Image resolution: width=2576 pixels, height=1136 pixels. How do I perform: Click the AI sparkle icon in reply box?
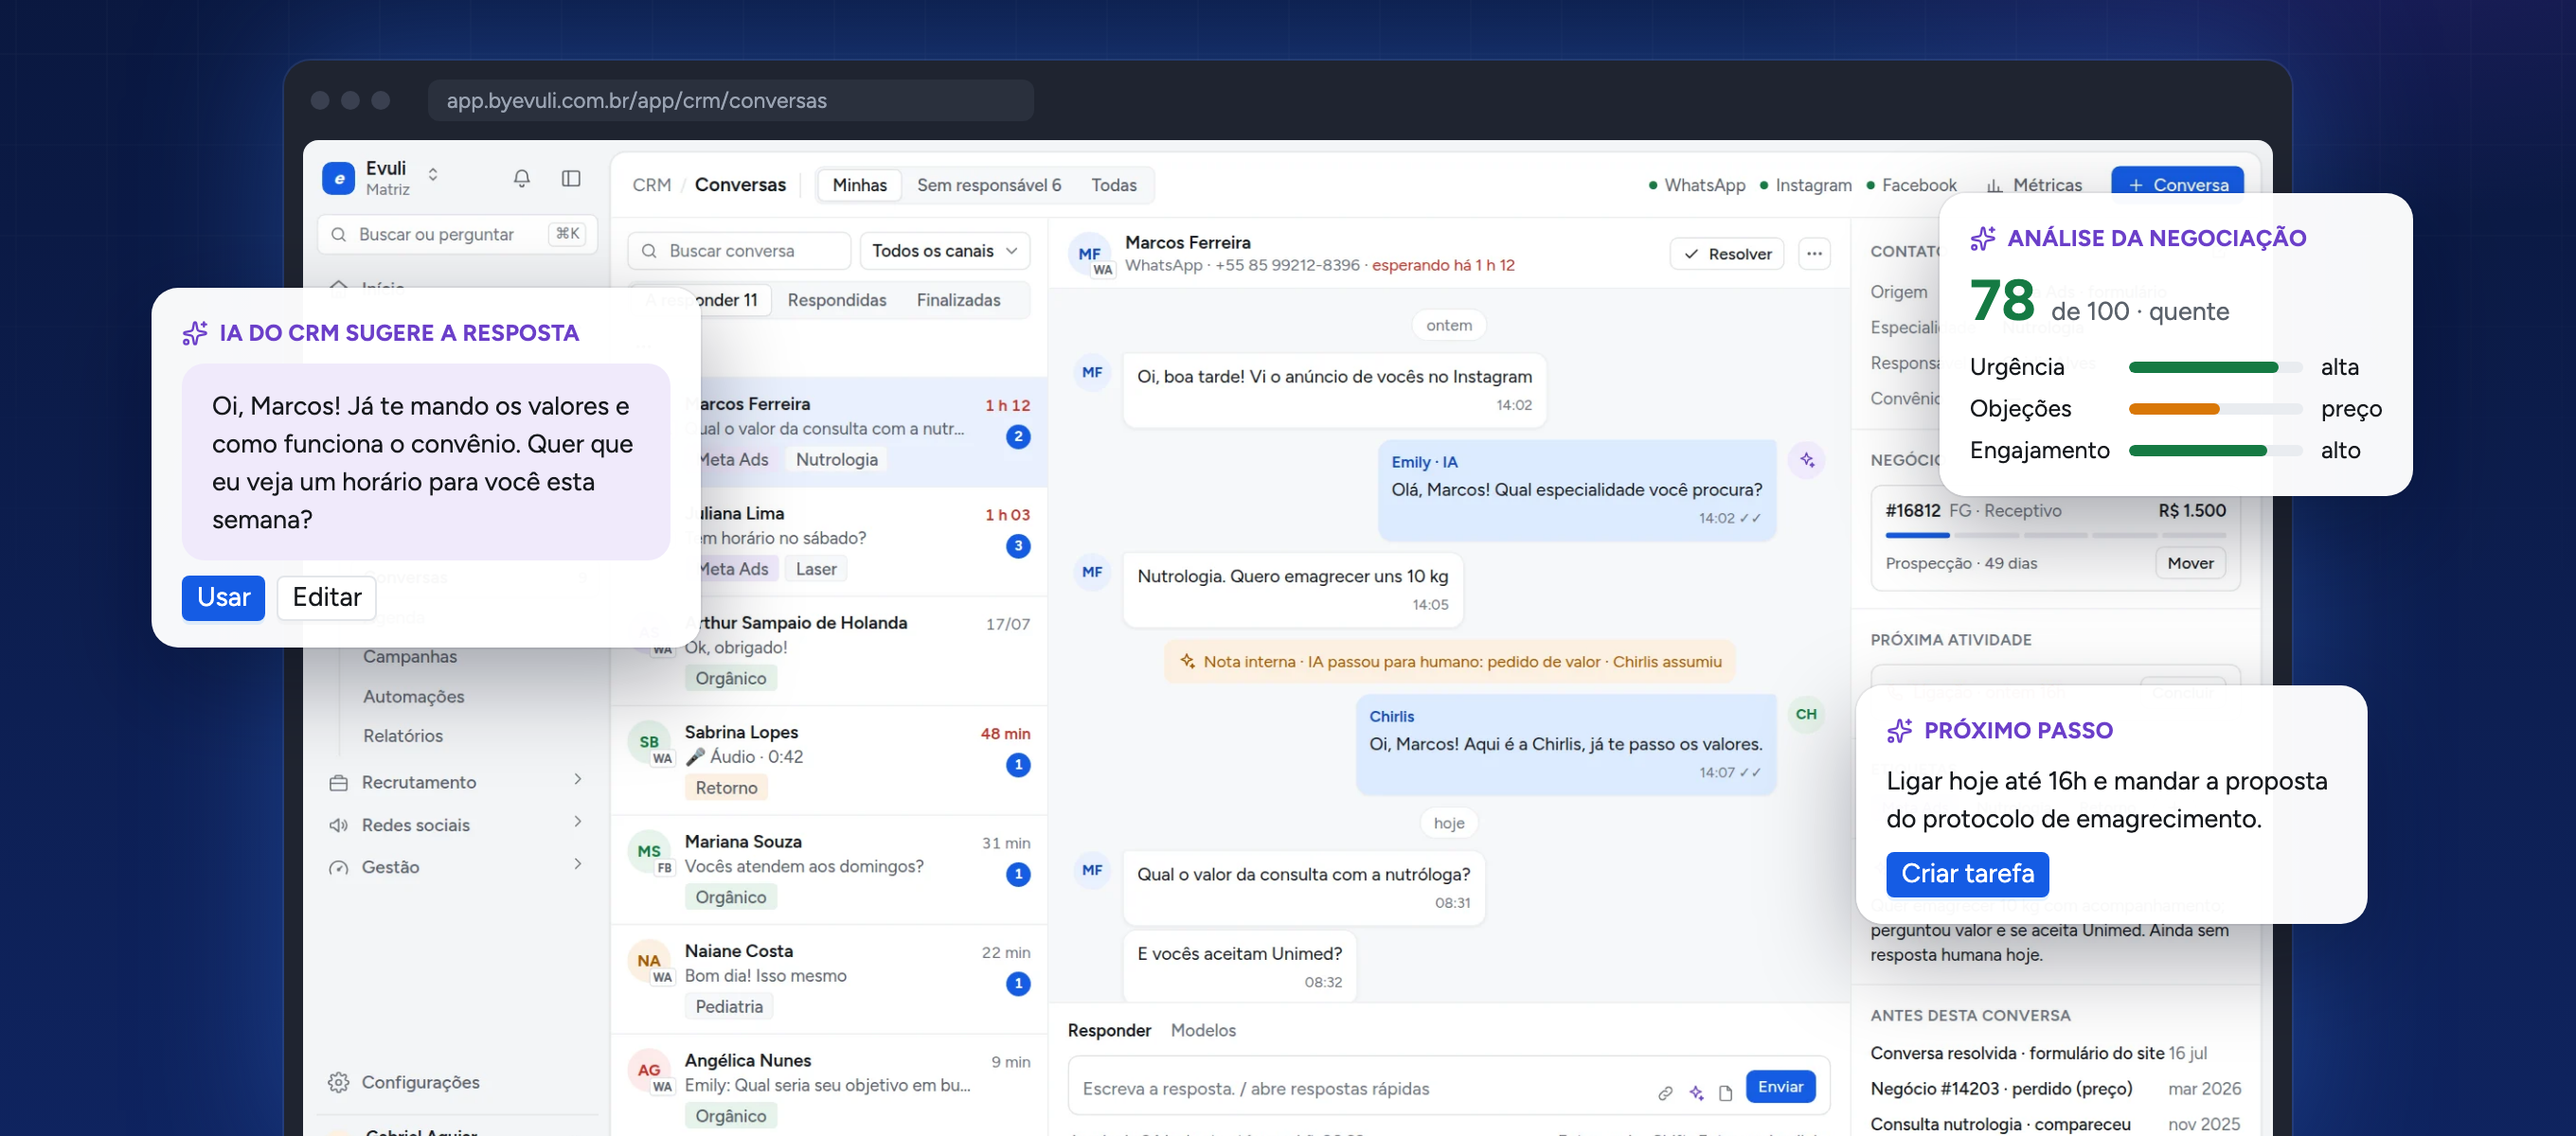(x=1696, y=1092)
